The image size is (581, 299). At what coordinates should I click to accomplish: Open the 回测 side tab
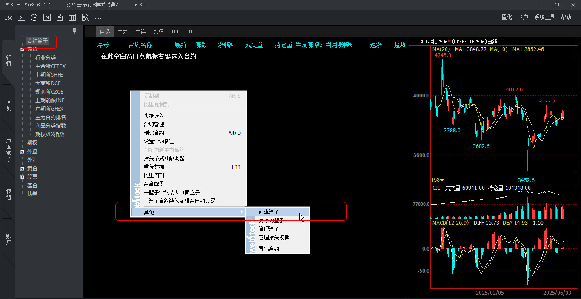click(9, 105)
